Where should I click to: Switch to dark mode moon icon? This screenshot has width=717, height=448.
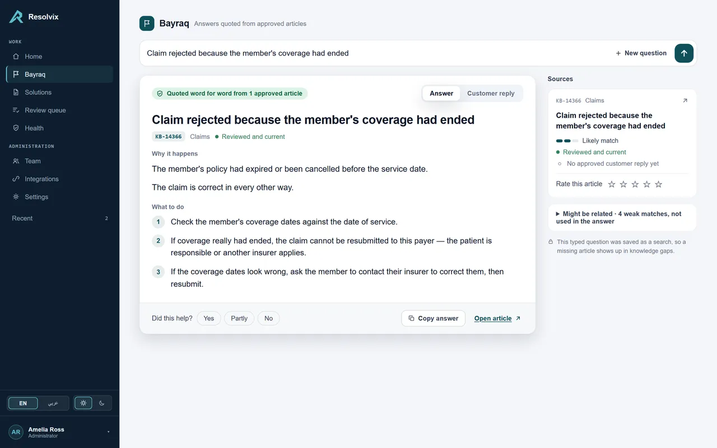click(x=102, y=403)
